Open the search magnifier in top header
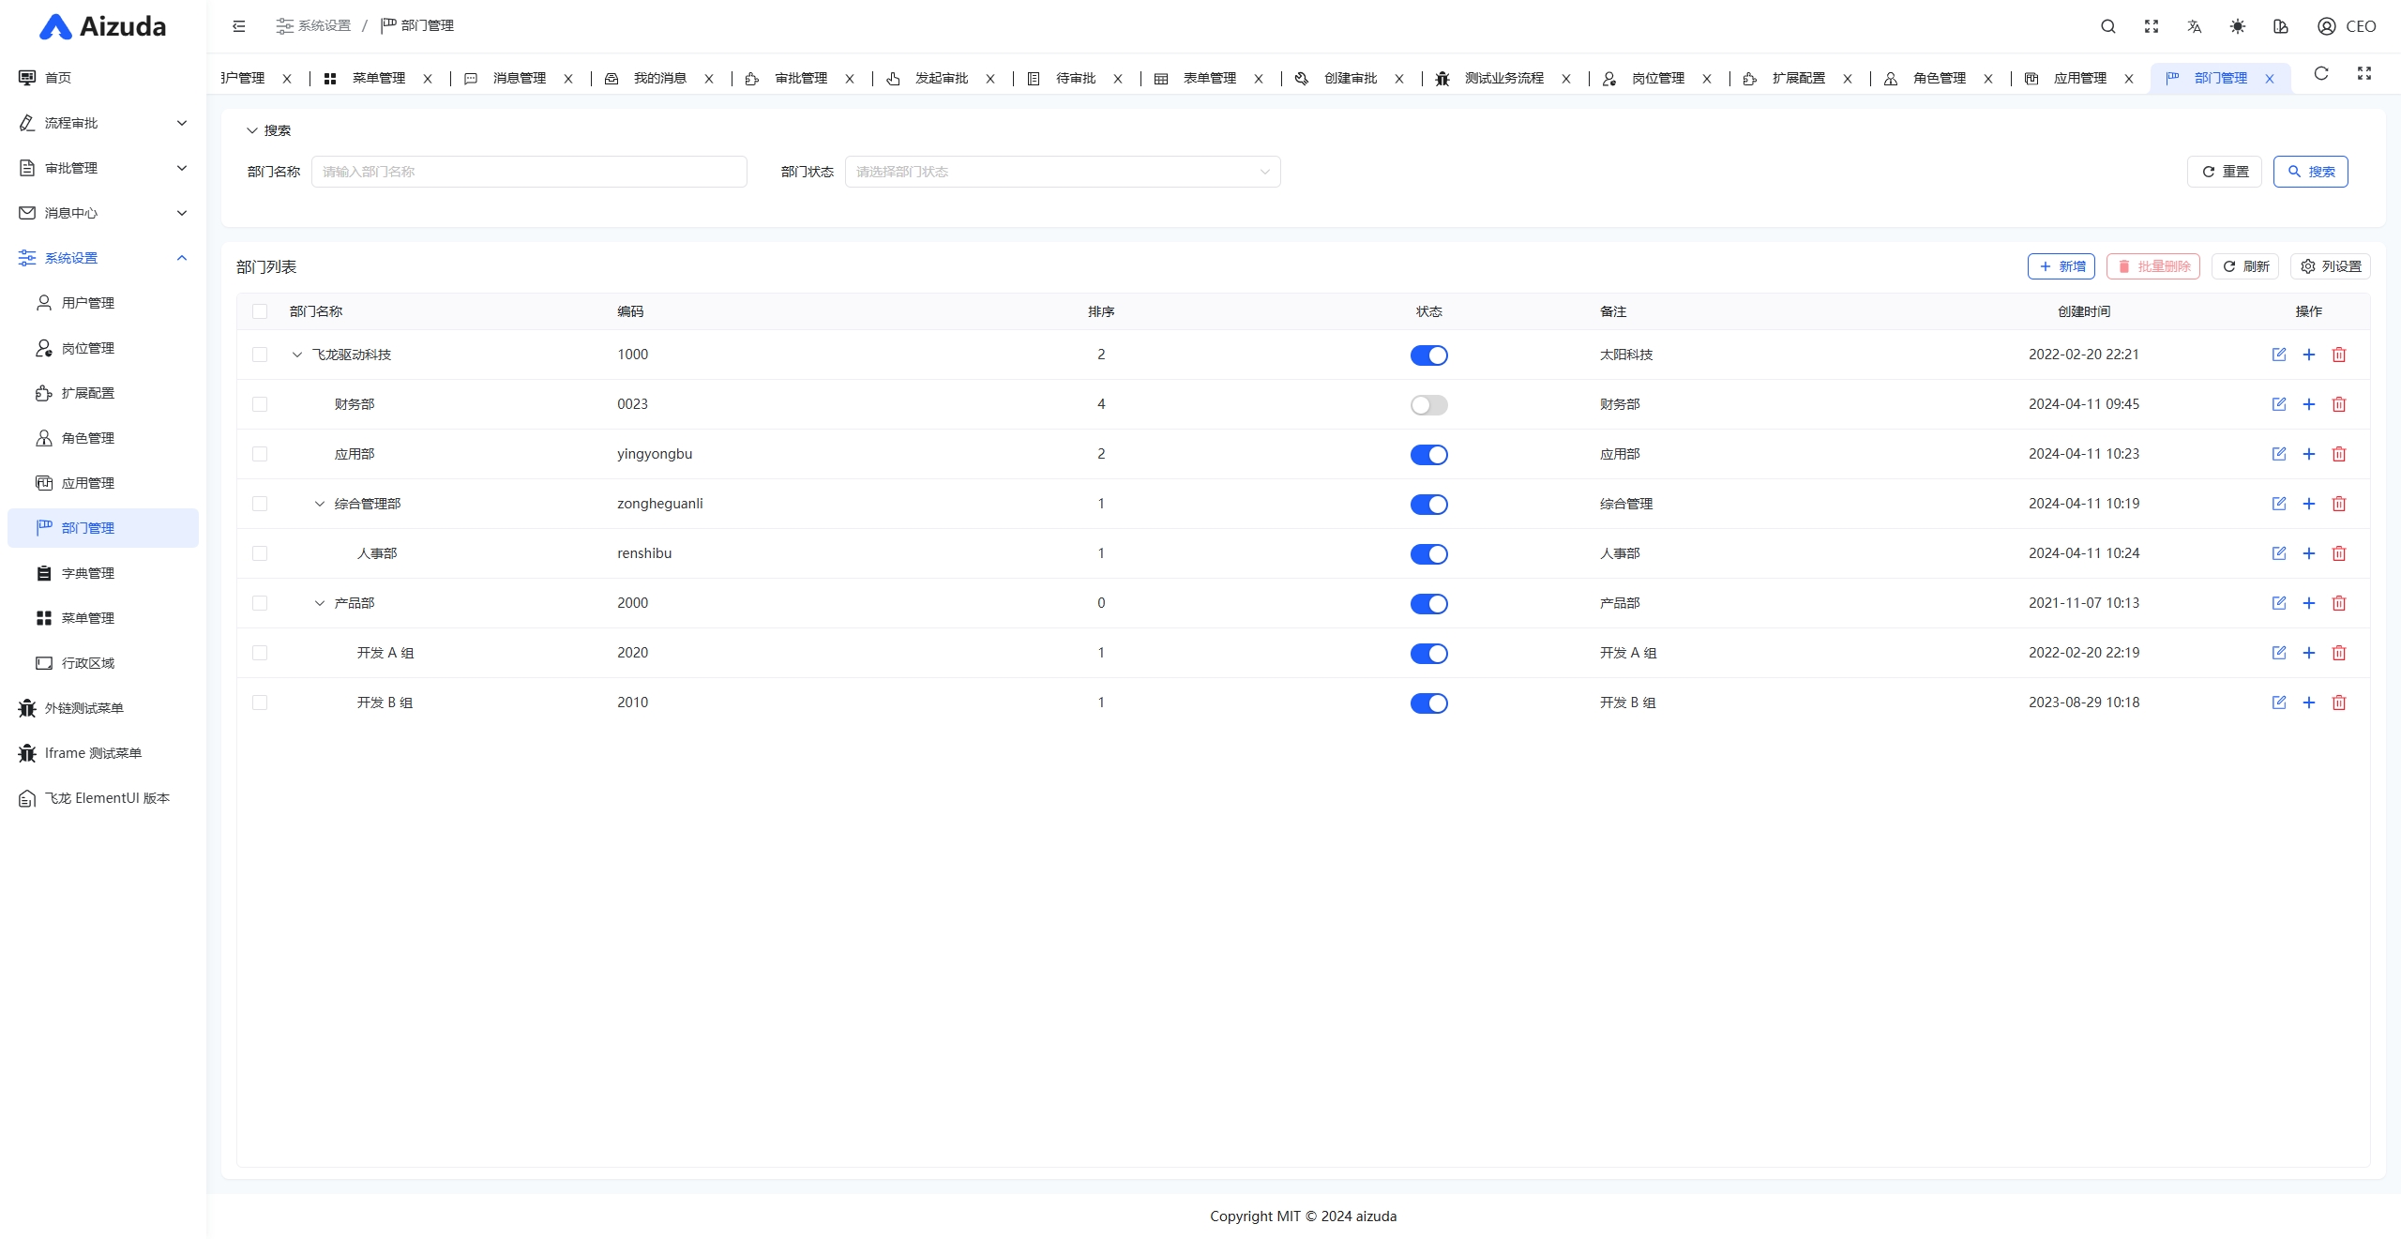The width and height of the screenshot is (2401, 1239). 2108,26
